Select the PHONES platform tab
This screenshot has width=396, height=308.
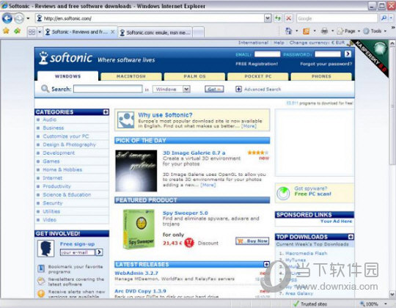(321, 76)
